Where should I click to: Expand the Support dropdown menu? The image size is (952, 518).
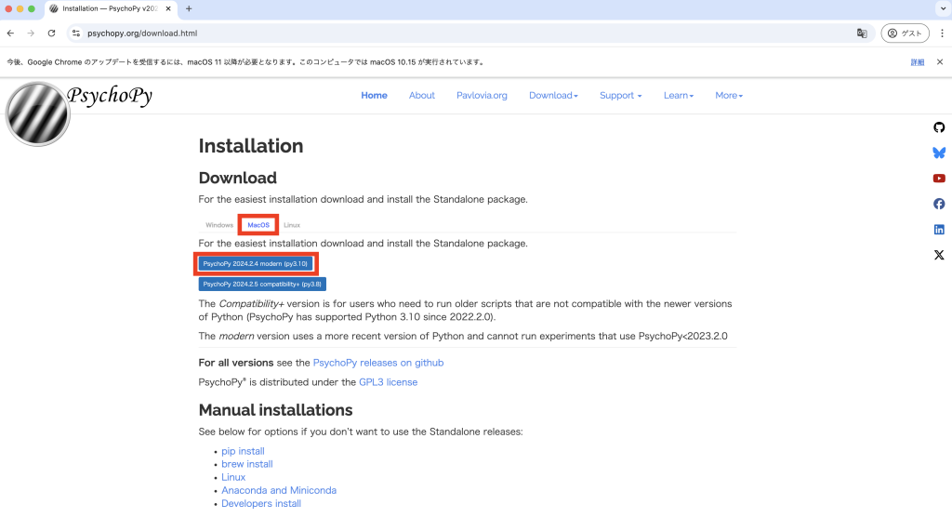coord(620,96)
